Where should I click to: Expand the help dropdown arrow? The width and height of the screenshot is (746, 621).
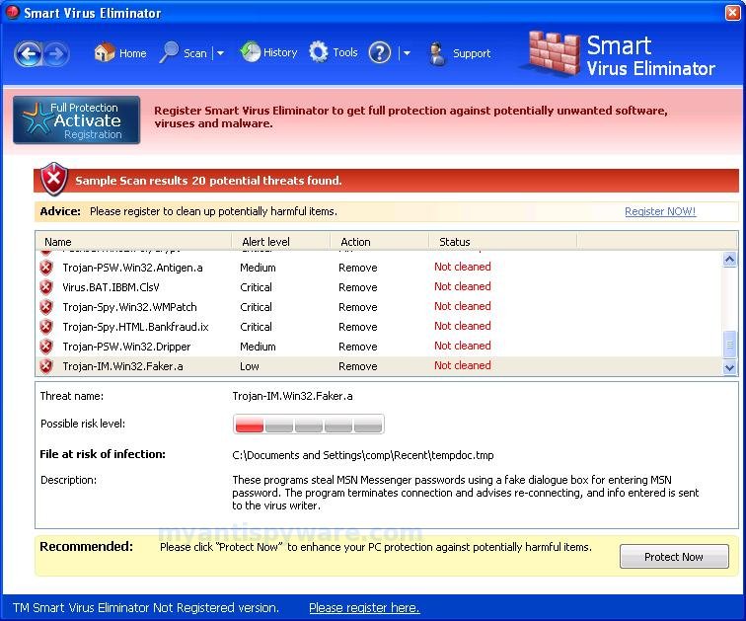(x=407, y=53)
